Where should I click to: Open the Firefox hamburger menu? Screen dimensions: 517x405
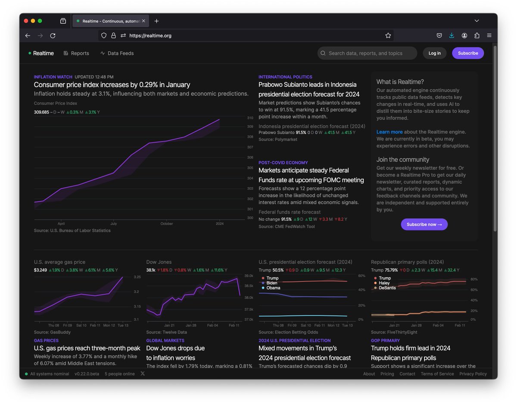(x=489, y=36)
